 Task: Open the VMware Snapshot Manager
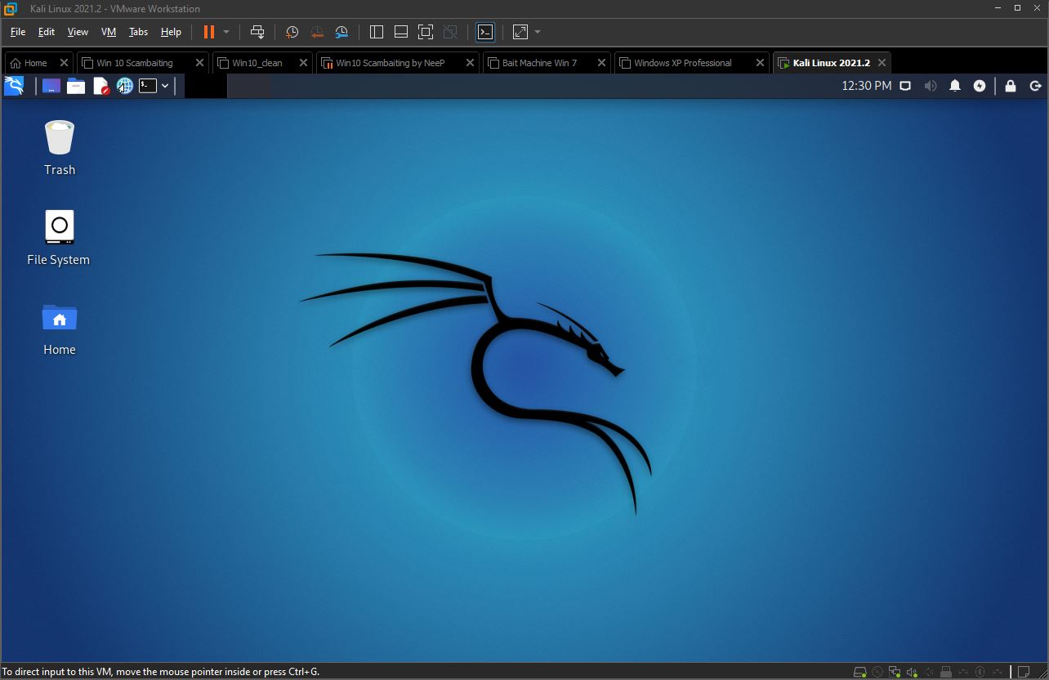click(x=341, y=32)
